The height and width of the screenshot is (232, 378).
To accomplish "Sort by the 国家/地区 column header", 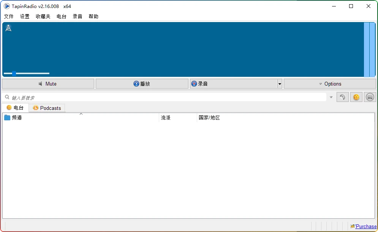I will (x=209, y=118).
